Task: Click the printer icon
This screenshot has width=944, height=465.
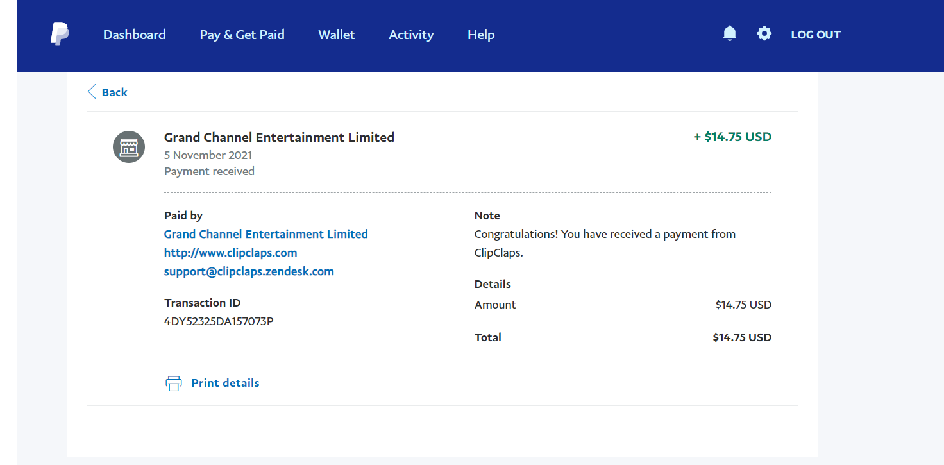Action: click(x=174, y=384)
